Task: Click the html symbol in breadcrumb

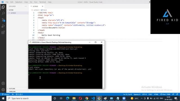Action: click(x=44, y=10)
